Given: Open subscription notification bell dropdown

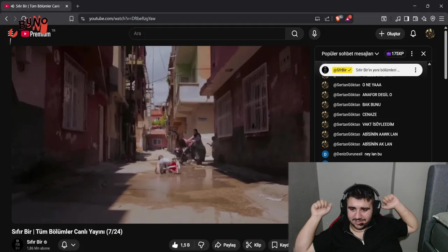Looking at the screenshot, I should (x=68, y=245).
